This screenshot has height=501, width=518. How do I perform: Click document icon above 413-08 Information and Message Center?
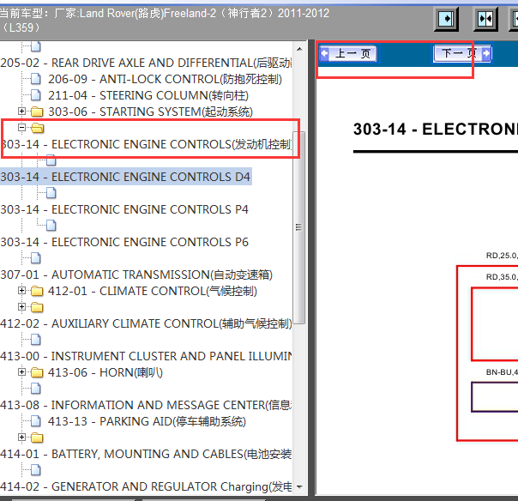coord(36,389)
